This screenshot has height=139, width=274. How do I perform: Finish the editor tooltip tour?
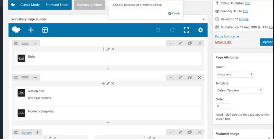(174, 13)
